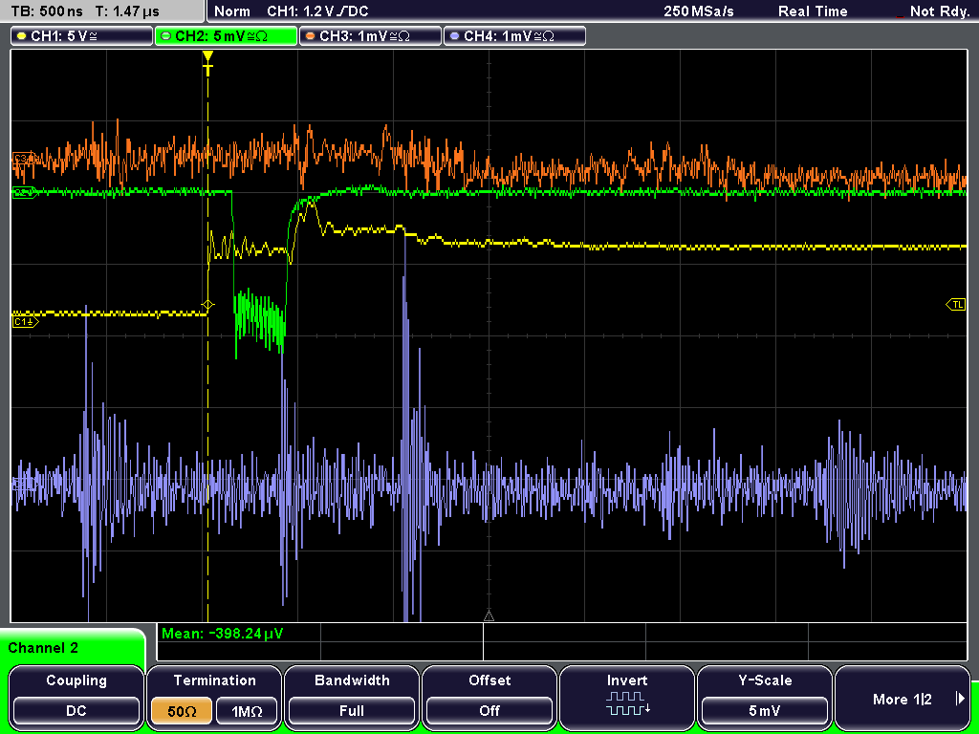Click the Mean: -398.24 µV measurement
Image resolution: width=979 pixels, height=734 pixels.
[x=222, y=634]
